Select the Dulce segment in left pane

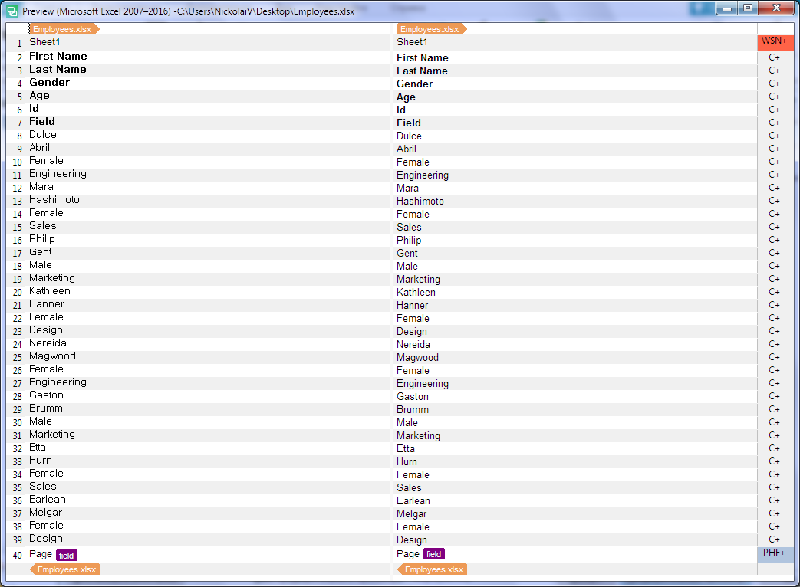pos(43,135)
